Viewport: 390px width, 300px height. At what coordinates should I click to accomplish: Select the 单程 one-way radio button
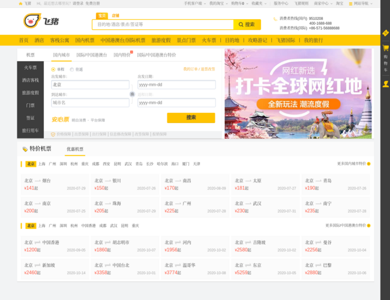coord(53,69)
